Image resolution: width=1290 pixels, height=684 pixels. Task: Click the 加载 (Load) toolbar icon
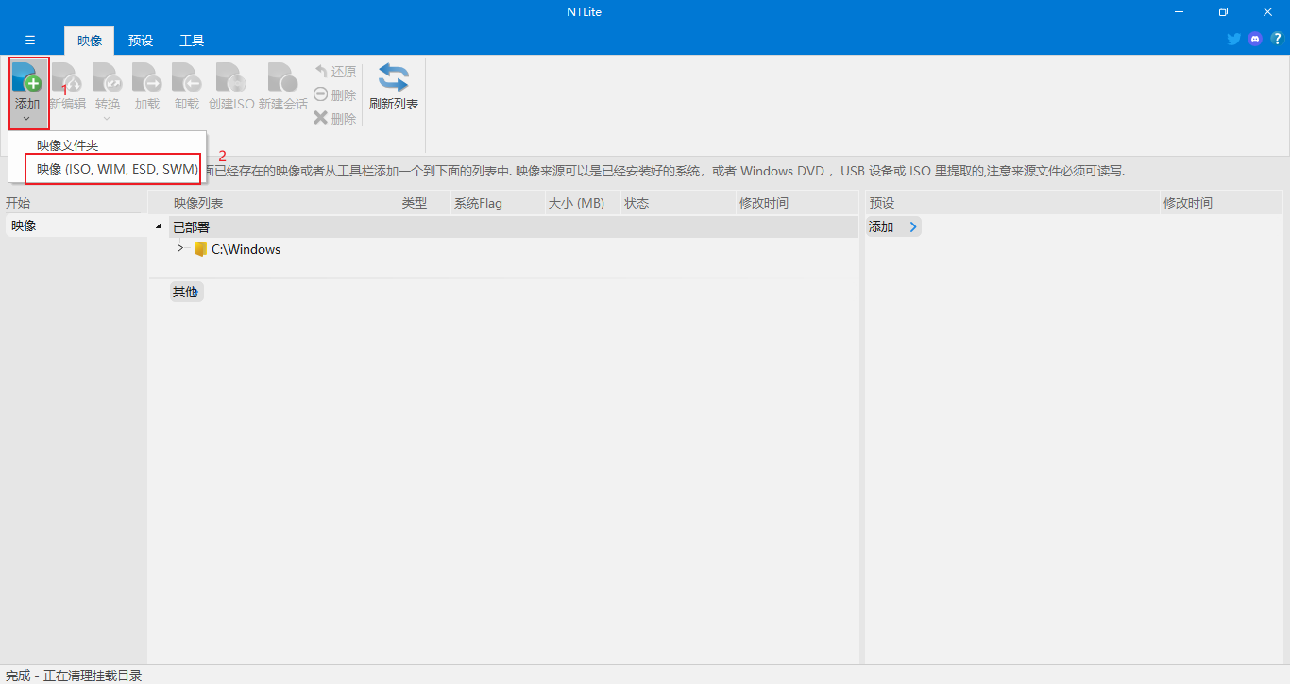(147, 78)
